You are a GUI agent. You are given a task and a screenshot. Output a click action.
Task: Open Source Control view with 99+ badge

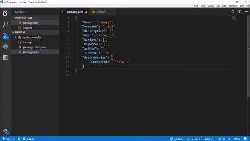(x=5, y=36)
